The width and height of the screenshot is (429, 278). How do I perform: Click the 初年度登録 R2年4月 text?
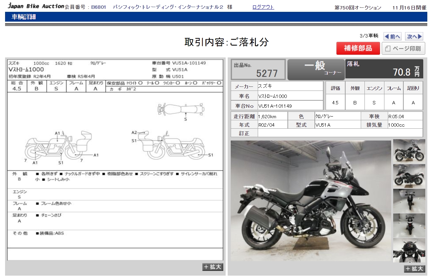(29, 76)
